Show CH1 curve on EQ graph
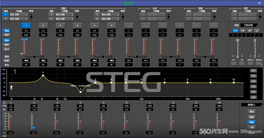The width and height of the screenshot is (264, 138). [253, 70]
